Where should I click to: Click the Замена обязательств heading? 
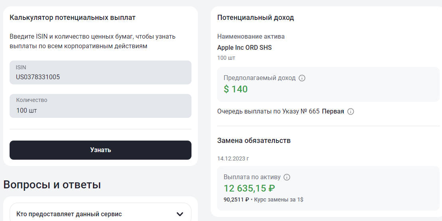click(254, 141)
